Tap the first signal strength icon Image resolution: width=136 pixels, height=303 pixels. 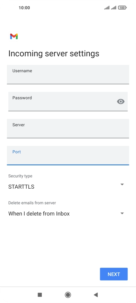tap(107, 8)
